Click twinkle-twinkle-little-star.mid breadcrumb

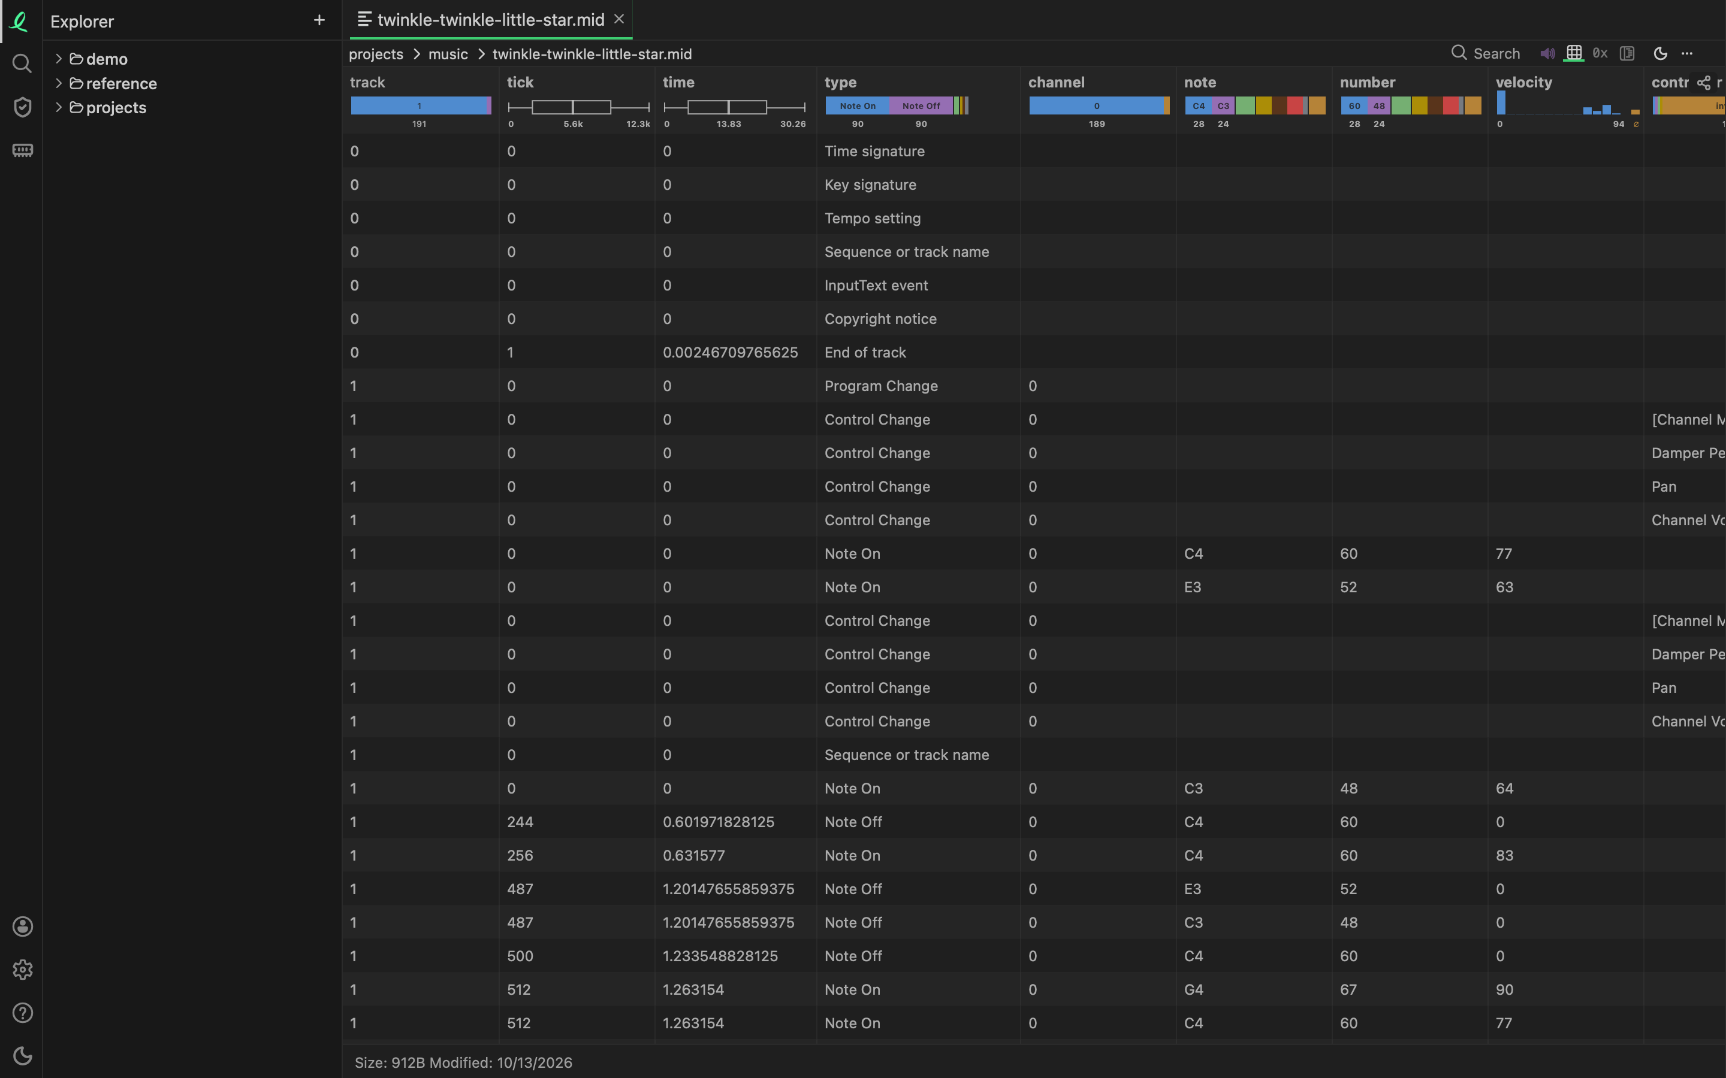click(x=592, y=54)
